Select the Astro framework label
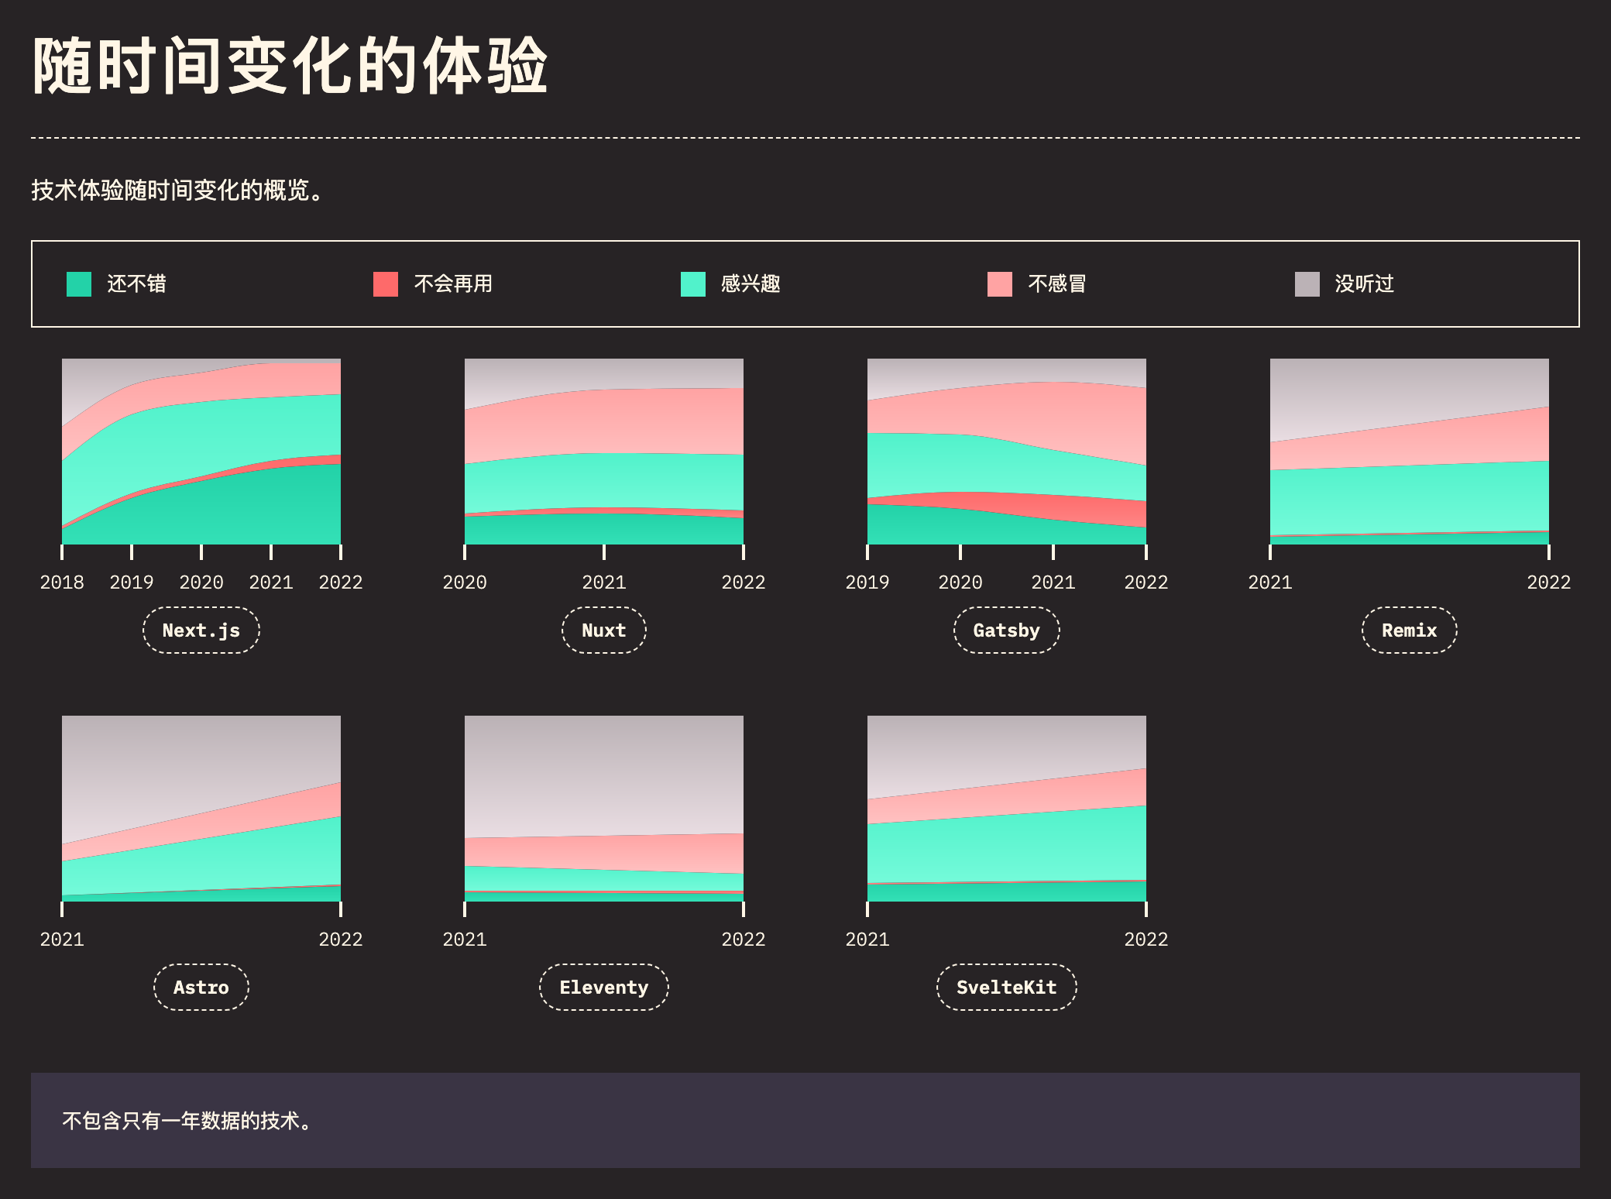This screenshot has width=1611, height=1199. [x=201, y=987]
